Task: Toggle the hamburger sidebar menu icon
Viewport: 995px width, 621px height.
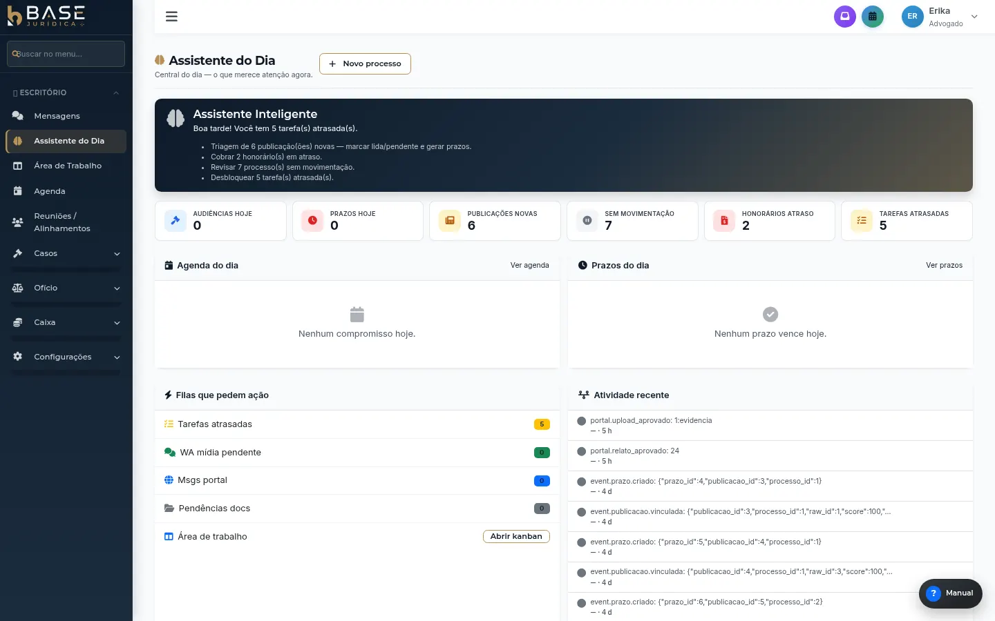Action: (x=171, y=17)
